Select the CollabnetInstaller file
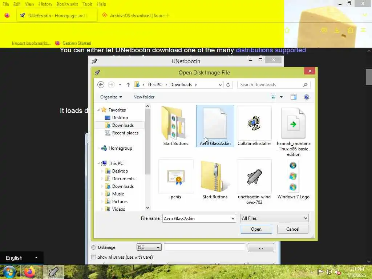 coord(254,126)
